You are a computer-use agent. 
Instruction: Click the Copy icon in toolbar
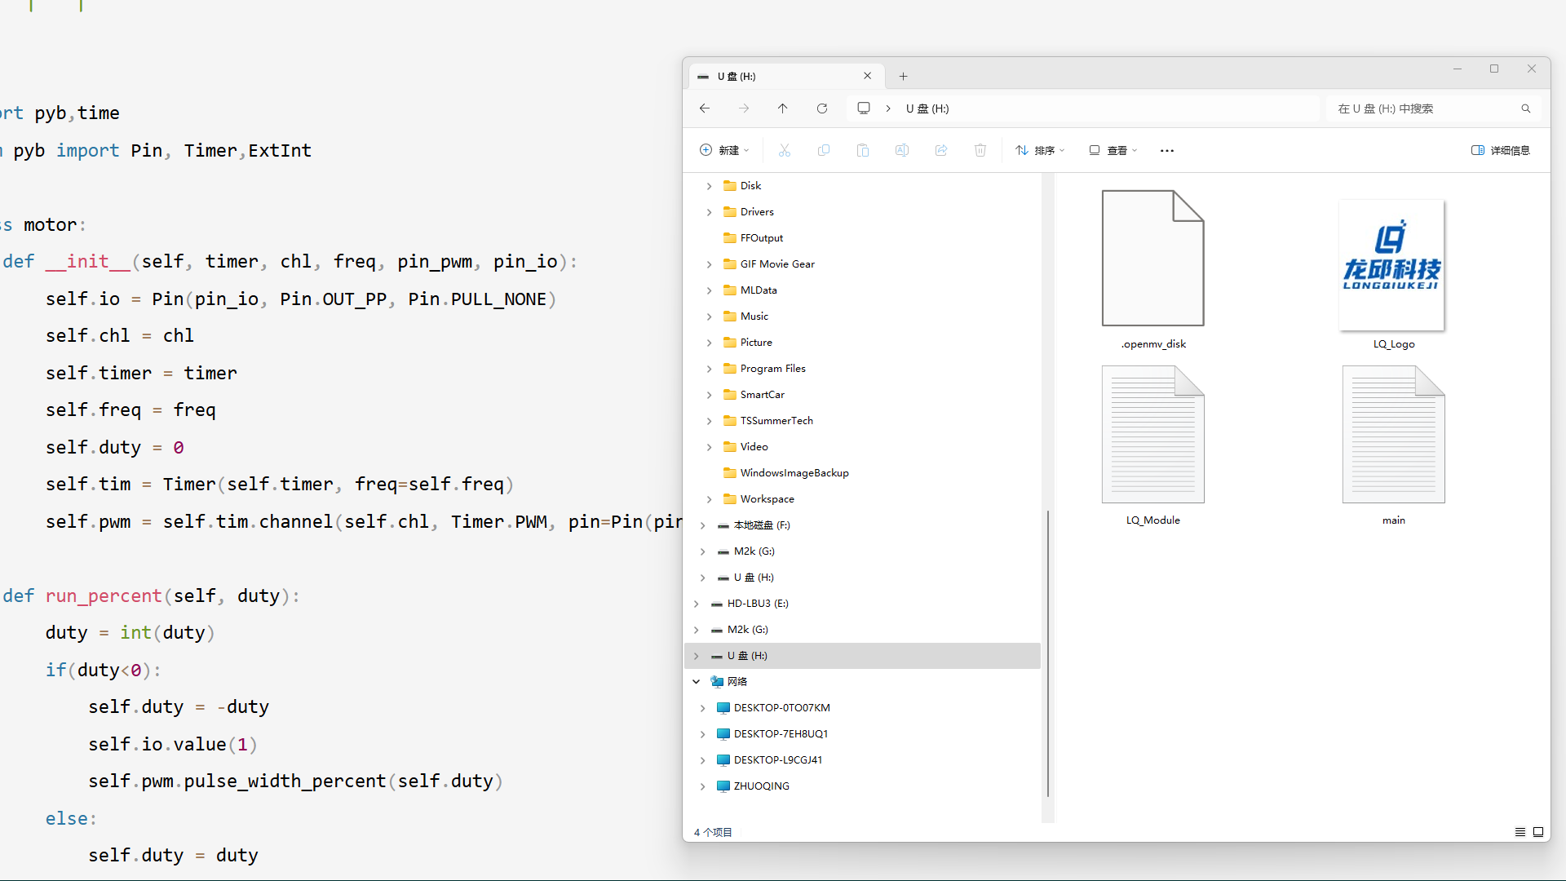pyautogui.click(x=824, y=150)
